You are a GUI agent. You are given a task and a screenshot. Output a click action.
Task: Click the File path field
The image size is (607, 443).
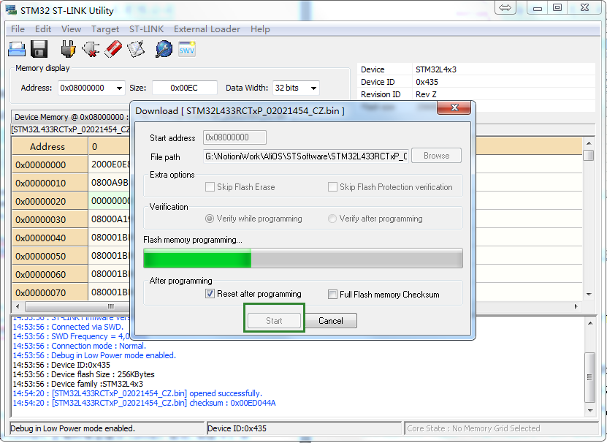[x=306, y=156]
